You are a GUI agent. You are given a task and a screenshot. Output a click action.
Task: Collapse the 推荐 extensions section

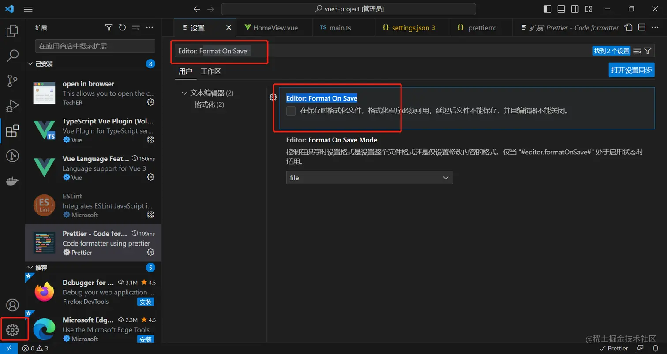click(30, 268)
